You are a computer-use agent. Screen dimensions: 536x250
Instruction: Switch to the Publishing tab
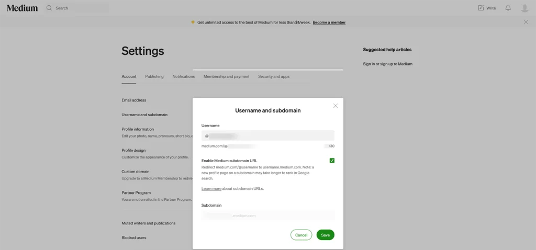point(154,76)
